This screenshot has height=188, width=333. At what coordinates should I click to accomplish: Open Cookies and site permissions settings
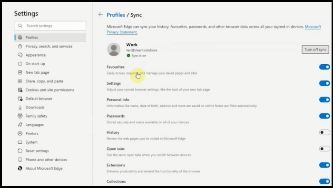click(50, 90)
